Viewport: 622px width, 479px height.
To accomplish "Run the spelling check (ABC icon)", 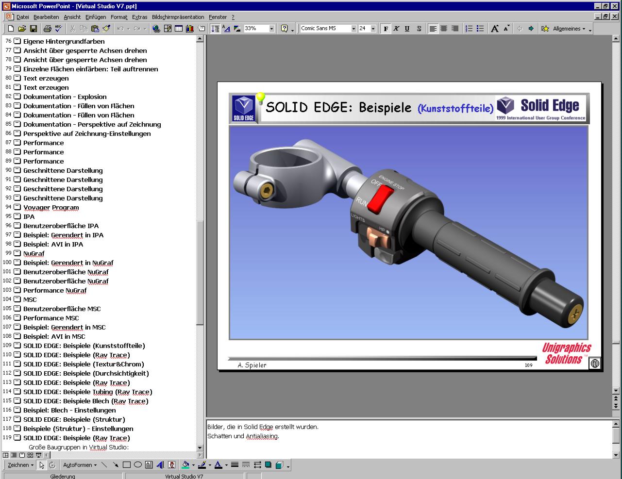I will pyautogui.click(x=58, y=29).
